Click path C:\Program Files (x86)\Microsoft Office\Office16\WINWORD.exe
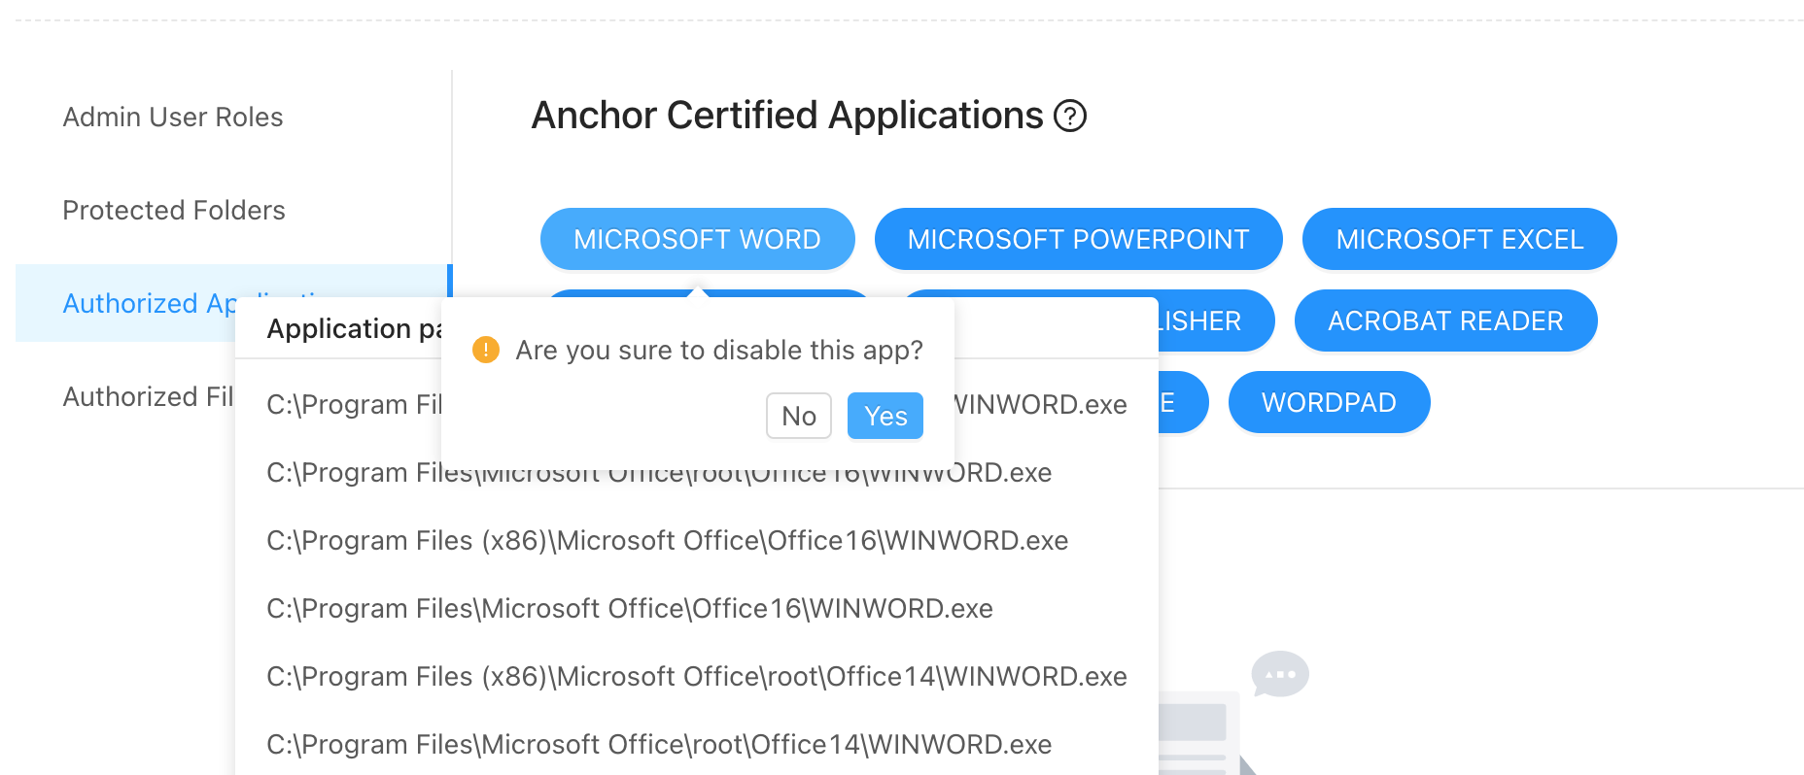 coord(668,540)
